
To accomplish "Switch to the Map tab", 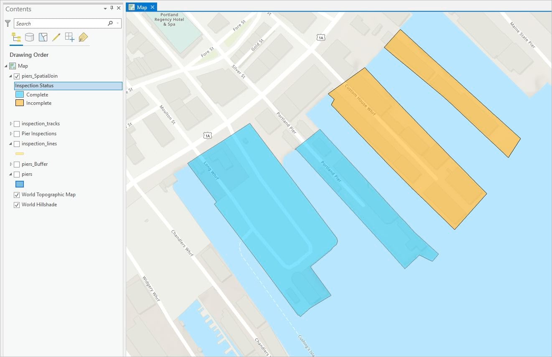I will 141,7.
